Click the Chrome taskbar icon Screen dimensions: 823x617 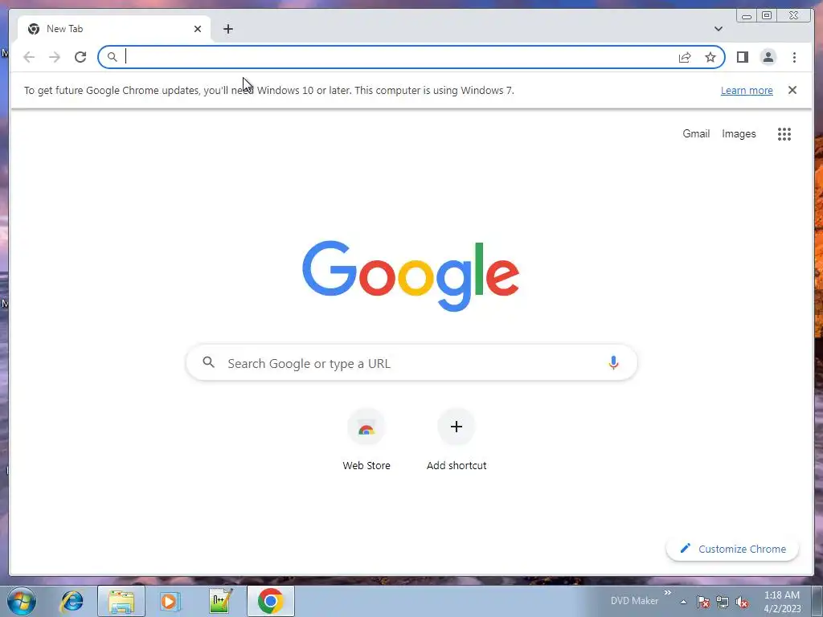pos(271,601)
